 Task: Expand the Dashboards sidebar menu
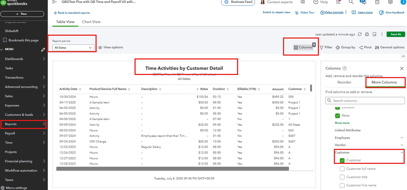(44, 59)
